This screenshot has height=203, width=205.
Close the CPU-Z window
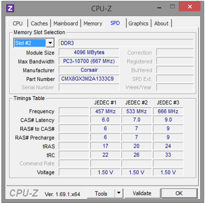tap(190, 7)
